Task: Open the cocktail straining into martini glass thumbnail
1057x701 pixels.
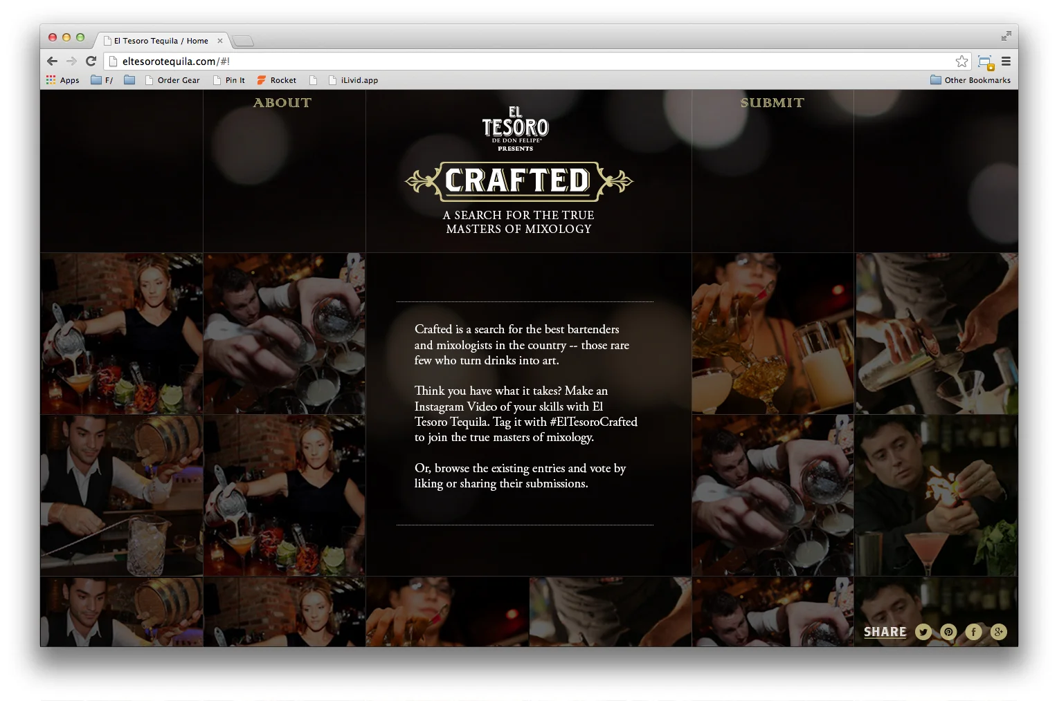Action: [937, 333]
